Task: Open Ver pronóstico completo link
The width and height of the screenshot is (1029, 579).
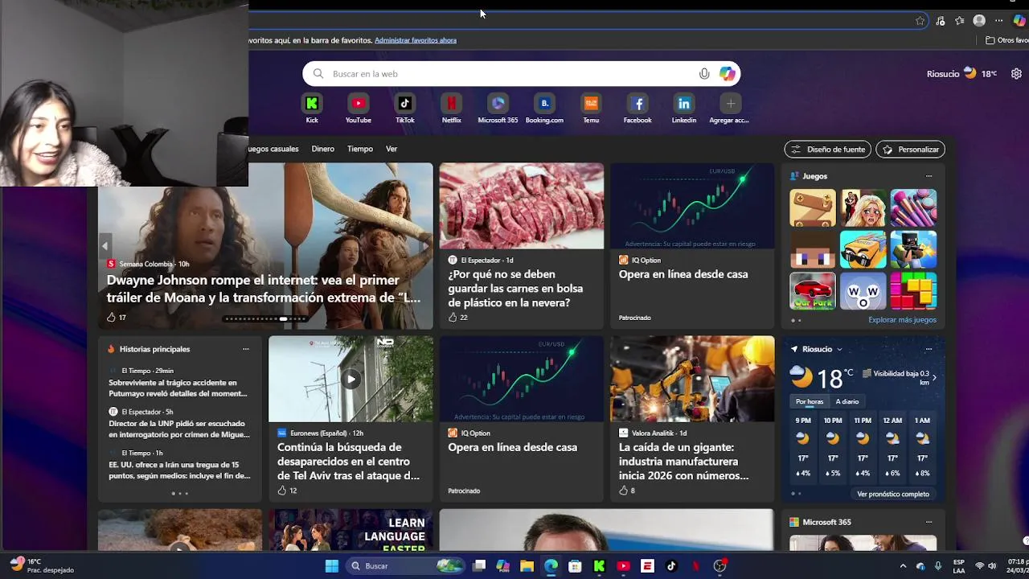Action: [x=893, y=495]
